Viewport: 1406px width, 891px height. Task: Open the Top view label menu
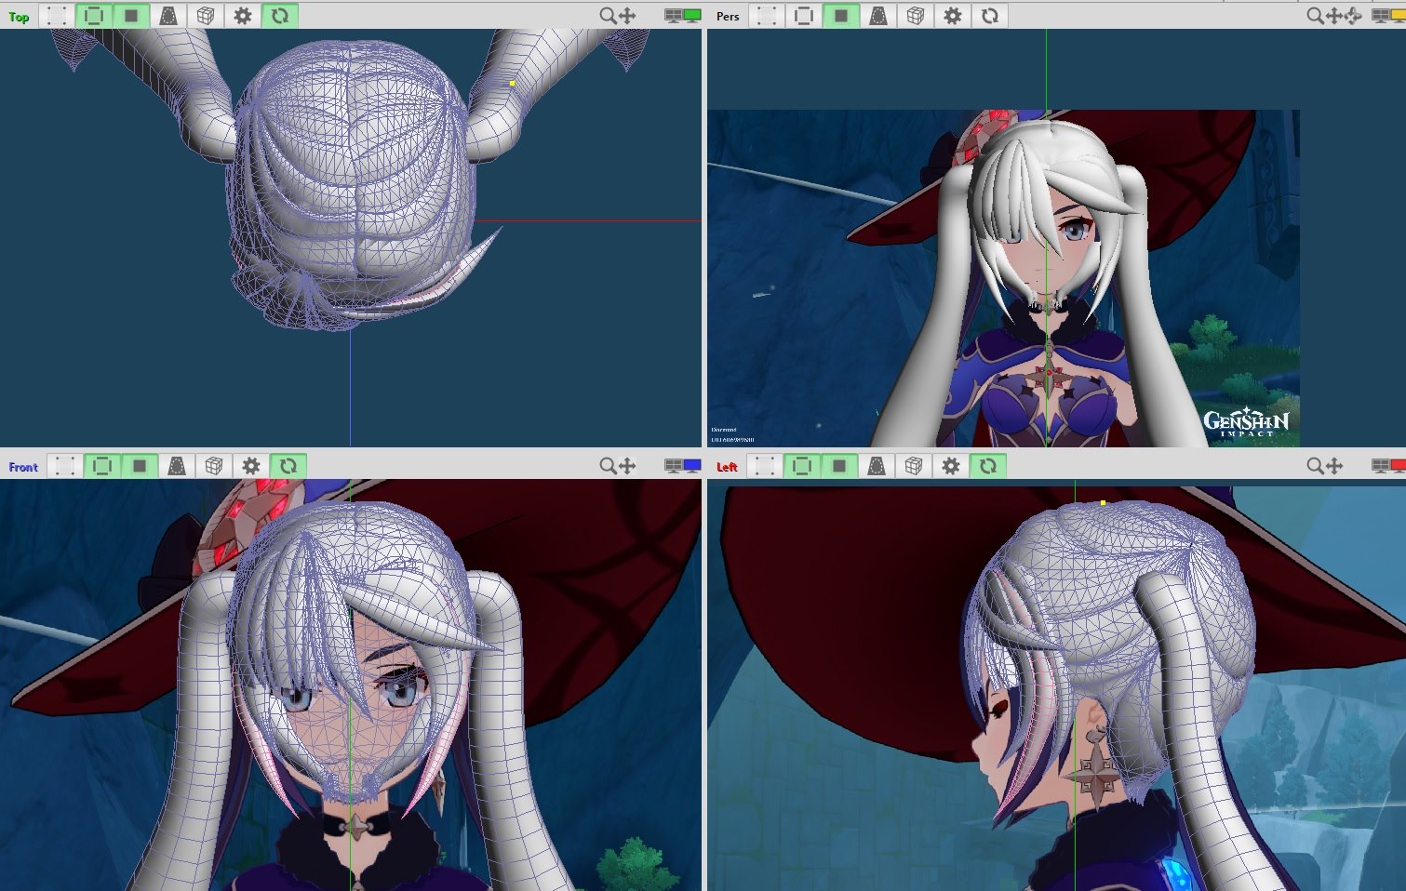point(19,17)
